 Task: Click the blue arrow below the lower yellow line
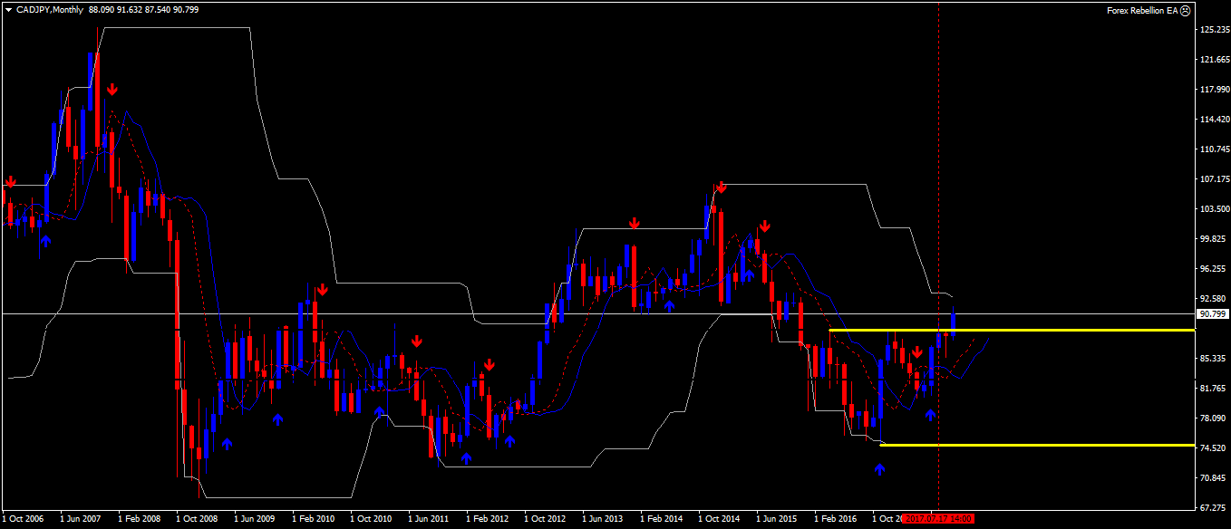tap(878, 469)
